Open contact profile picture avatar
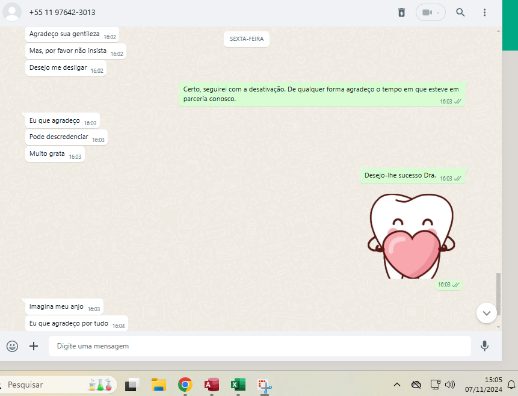This screenshot has height=396, width=518. click(12, 12)
